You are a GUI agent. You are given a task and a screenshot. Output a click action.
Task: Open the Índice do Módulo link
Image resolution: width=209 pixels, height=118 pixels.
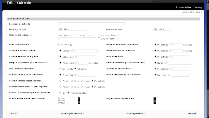[184, 7]
